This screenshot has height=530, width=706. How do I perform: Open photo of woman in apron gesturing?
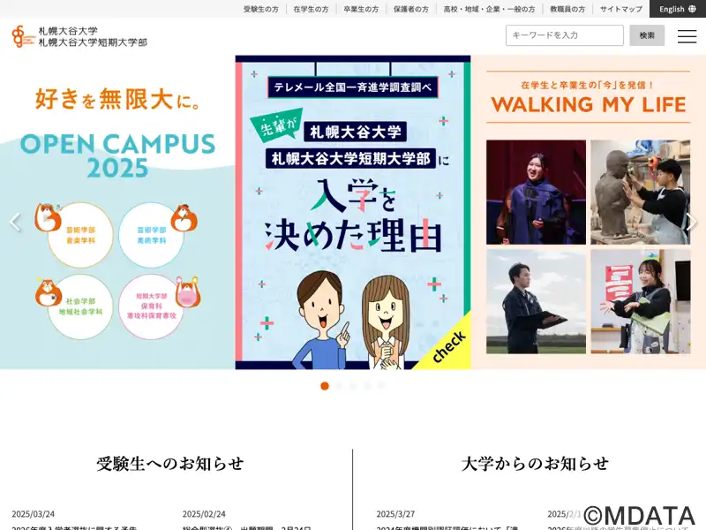tap(641, 301)
